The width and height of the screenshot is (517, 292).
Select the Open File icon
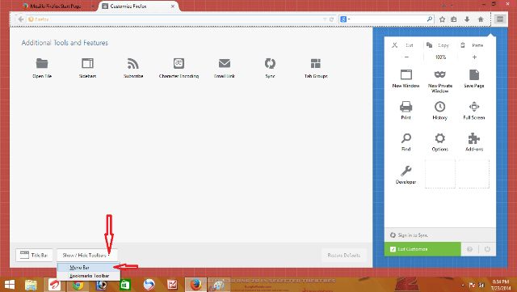point(42,63)
